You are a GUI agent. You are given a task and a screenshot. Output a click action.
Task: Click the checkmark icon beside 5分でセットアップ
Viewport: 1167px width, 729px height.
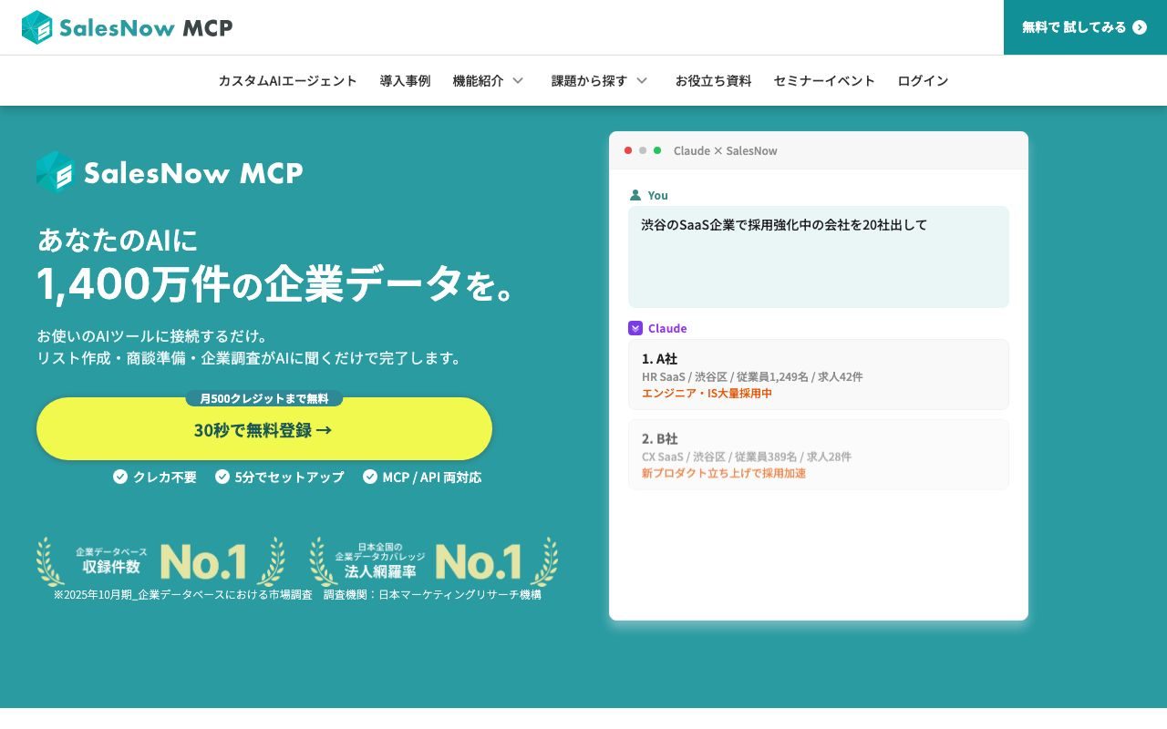click(222, 477)
